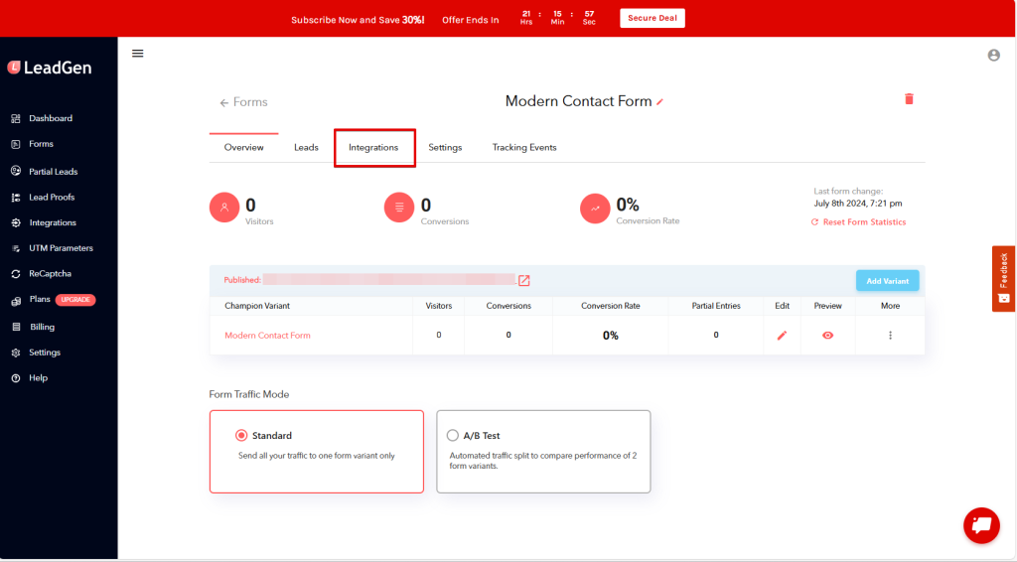Image resolution: width=1017 pixels, height=562 pixels.
Task: Edit variant using pencil icon in table
Action: click(x=782, y=336)
